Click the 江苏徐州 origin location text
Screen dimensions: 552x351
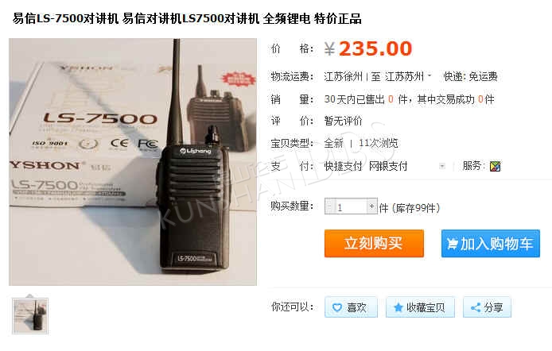(343, 76)
